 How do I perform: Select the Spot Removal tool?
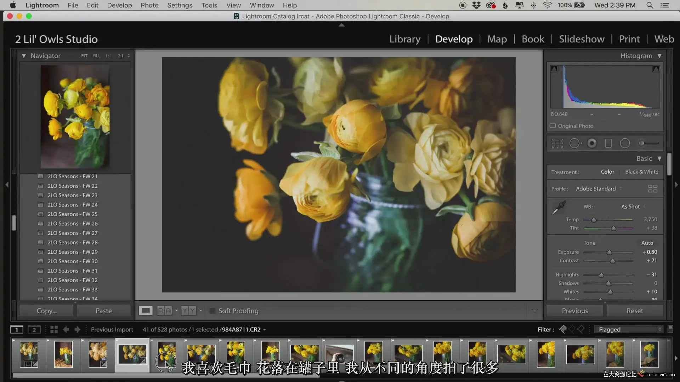coord(575,143)
